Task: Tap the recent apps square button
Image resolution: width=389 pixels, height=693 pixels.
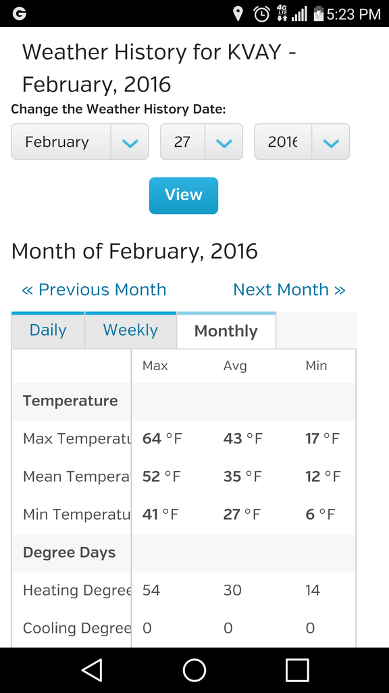Action: [x=297, y=670]
